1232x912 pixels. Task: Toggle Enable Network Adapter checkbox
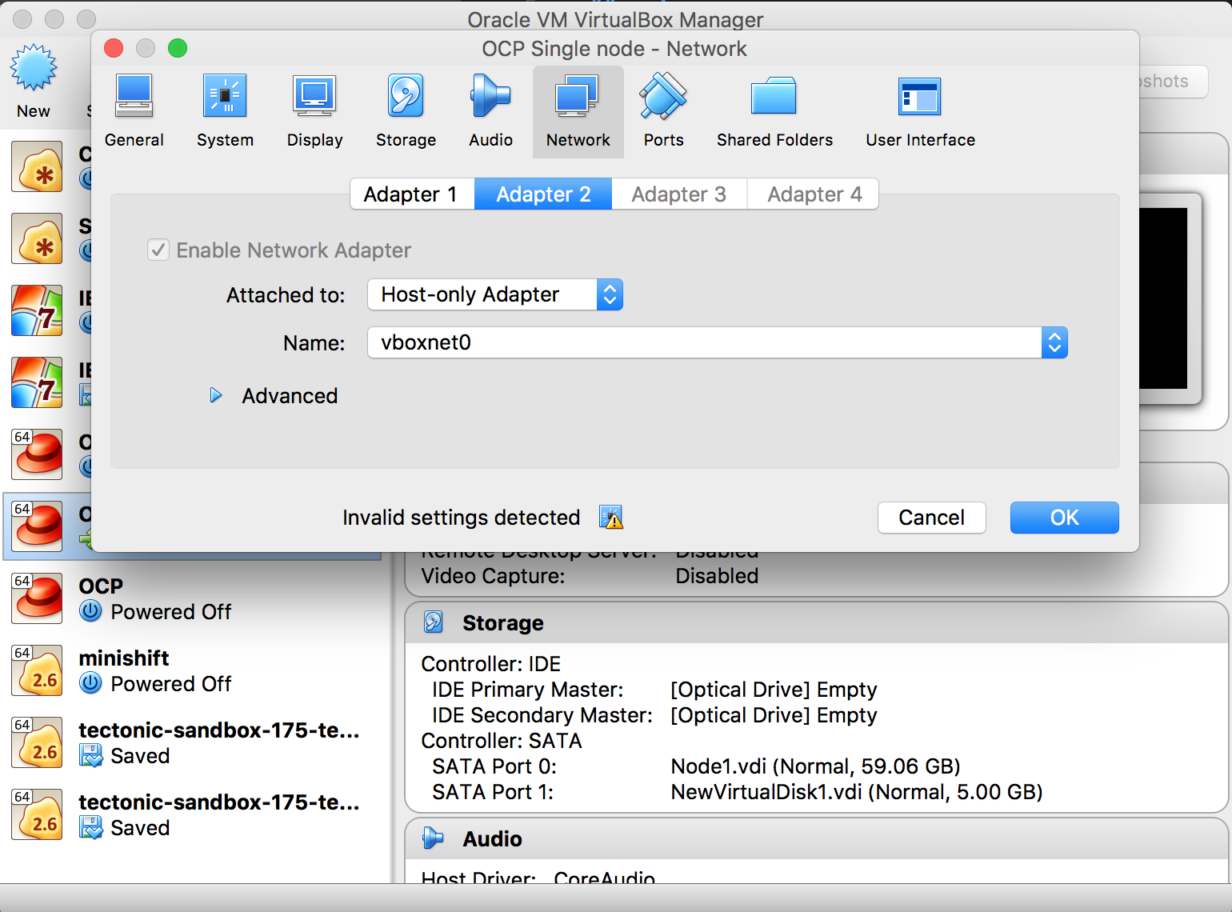pyautogui.click(x=158, y=250)
